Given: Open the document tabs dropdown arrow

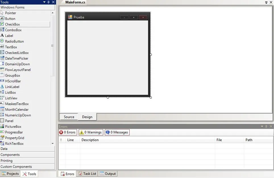Looking at the screenshot, I should pyautogui.click(x=266, y=3).
